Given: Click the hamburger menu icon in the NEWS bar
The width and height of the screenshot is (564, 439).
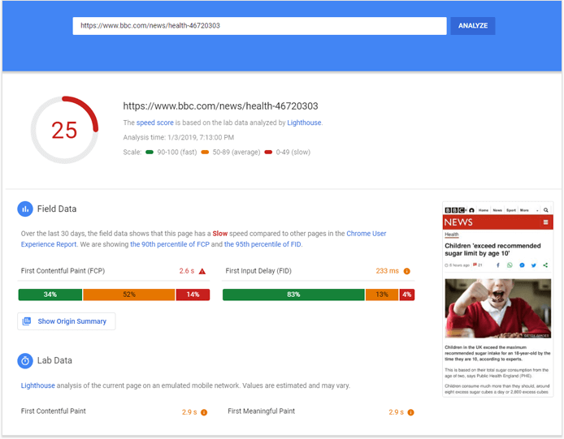Looking at the screenshot, I should [545, 222].
